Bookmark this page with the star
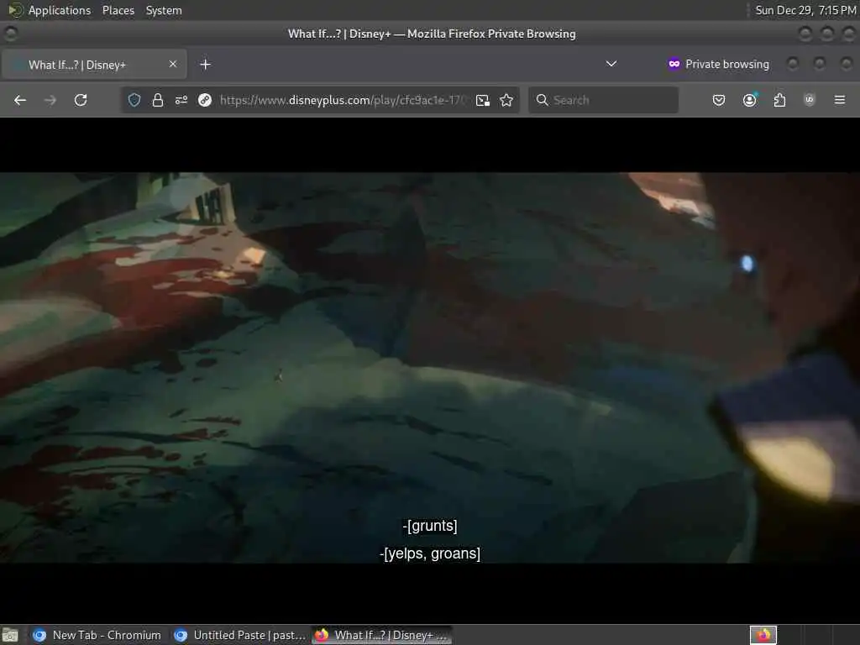This screenshot has width=860, height=645. tap(506, 100)
